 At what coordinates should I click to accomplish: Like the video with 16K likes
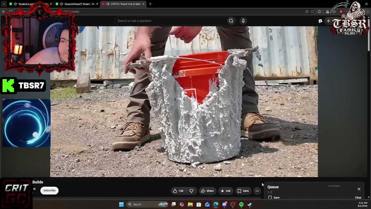pos(179,191)
